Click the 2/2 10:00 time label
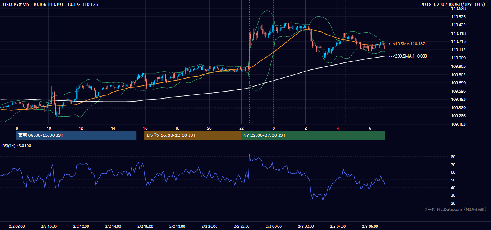491x230 pixels. click(49, 227)
